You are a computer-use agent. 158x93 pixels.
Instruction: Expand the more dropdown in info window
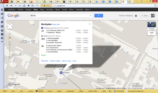click(75, 61)
